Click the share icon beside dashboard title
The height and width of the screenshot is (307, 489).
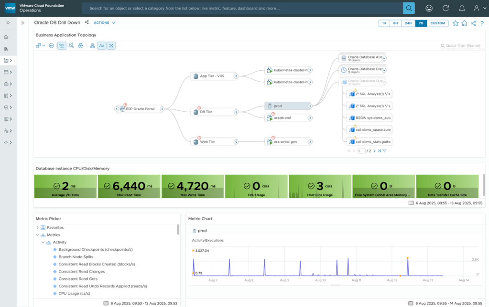coord(87,22)
